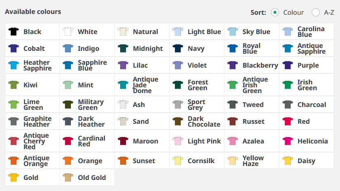Choose the Antique Cherry Red label
340x191 pixels.
pyautogui.click(x=36, y=141)
